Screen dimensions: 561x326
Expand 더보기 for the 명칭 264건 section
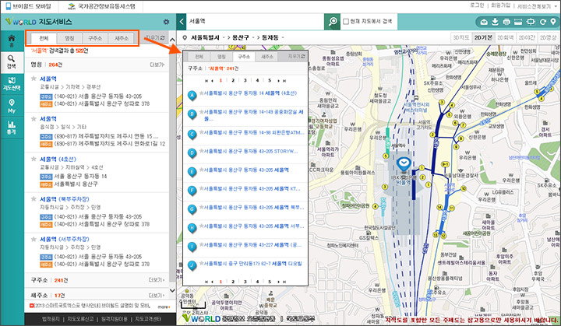(157, 65)
